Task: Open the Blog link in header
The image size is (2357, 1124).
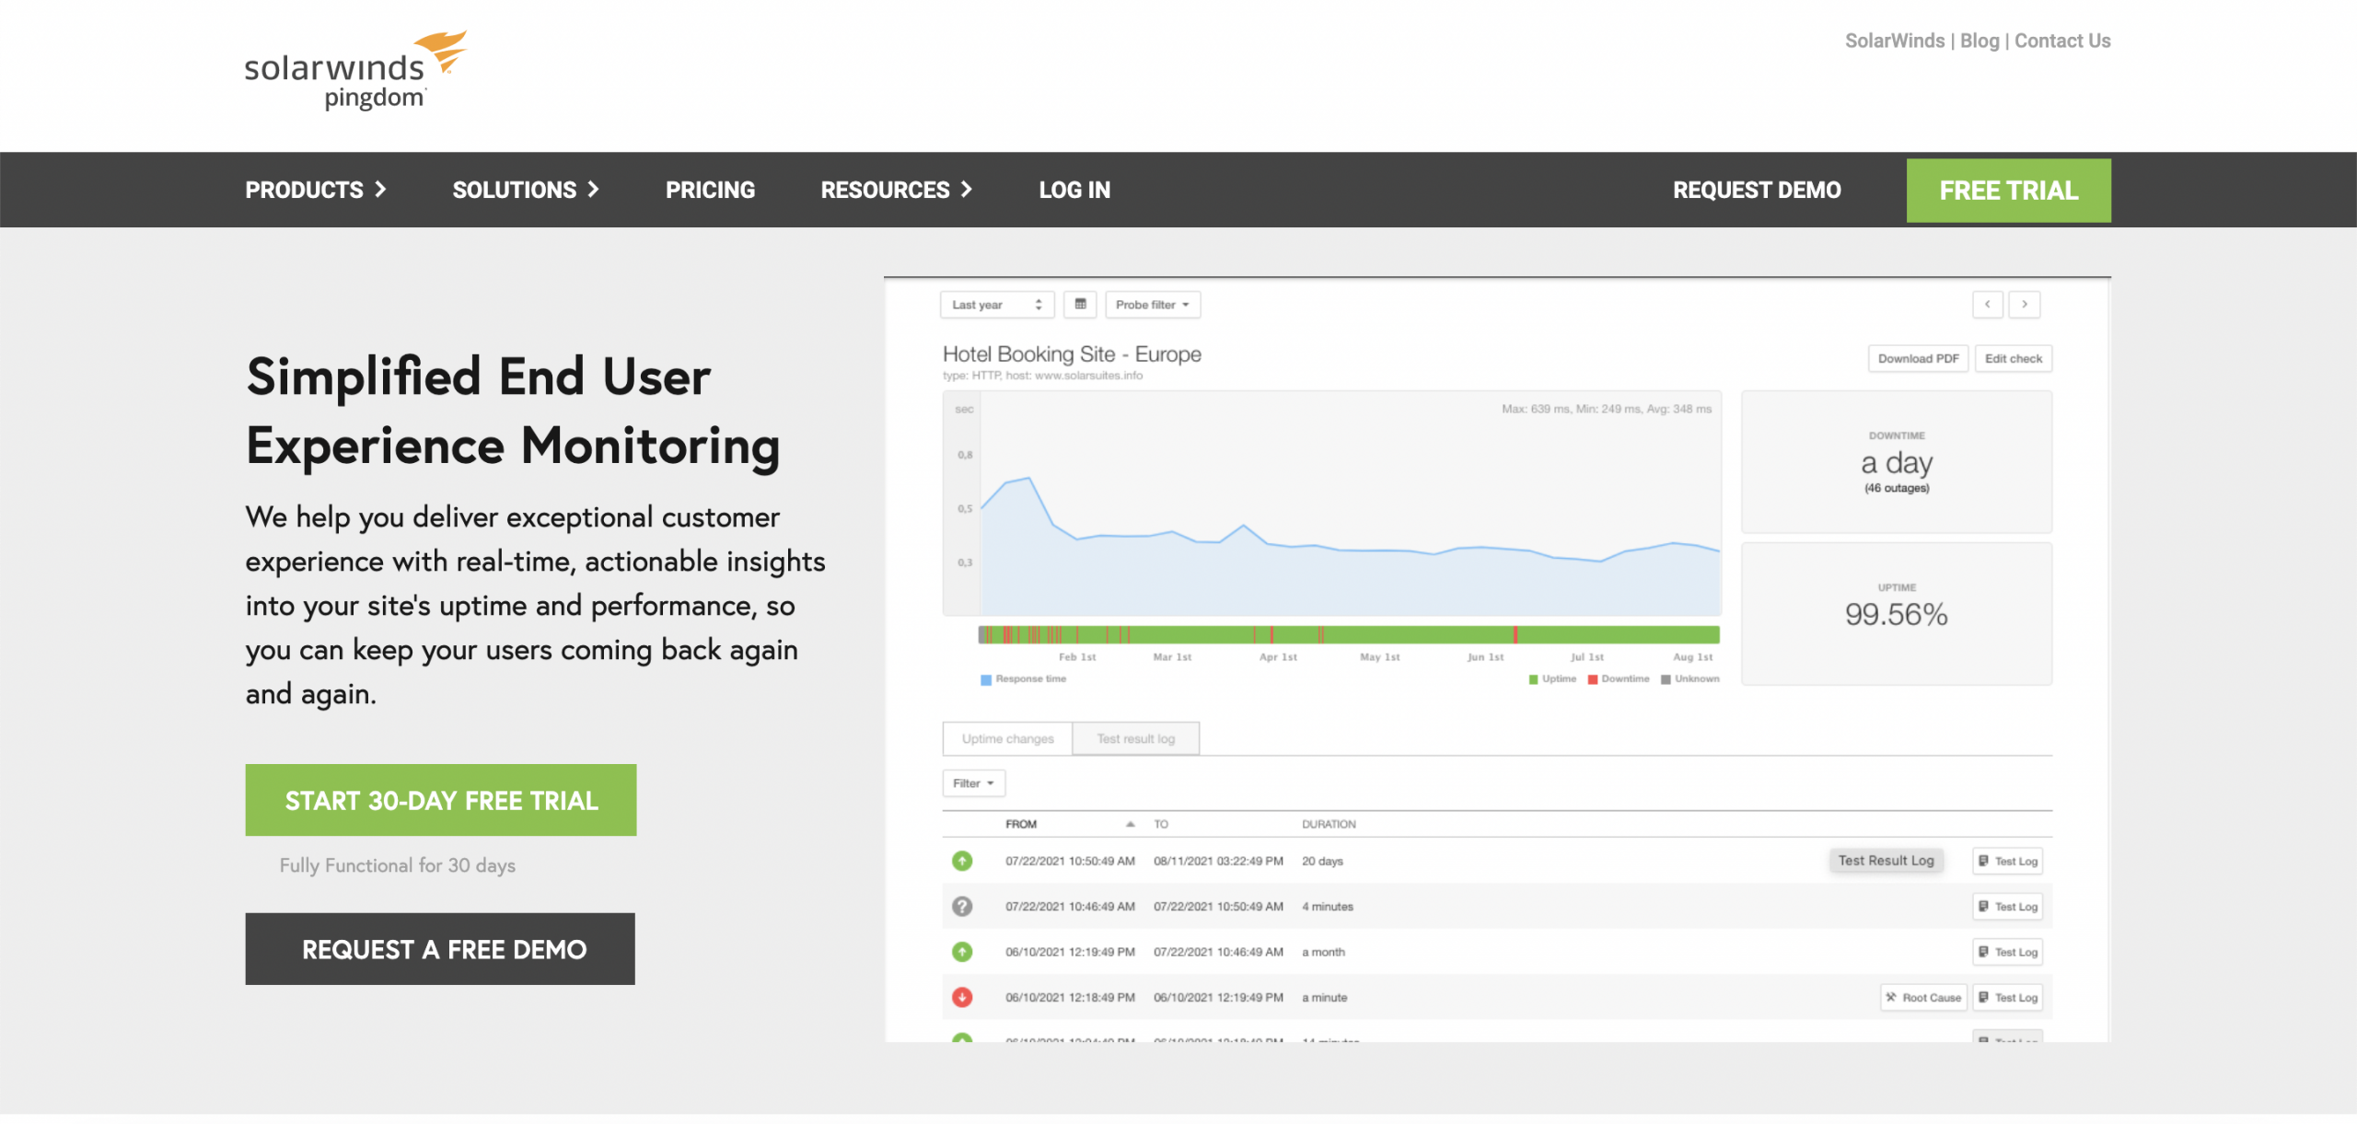Action: pyautogui.click(x=1980, y=41)
